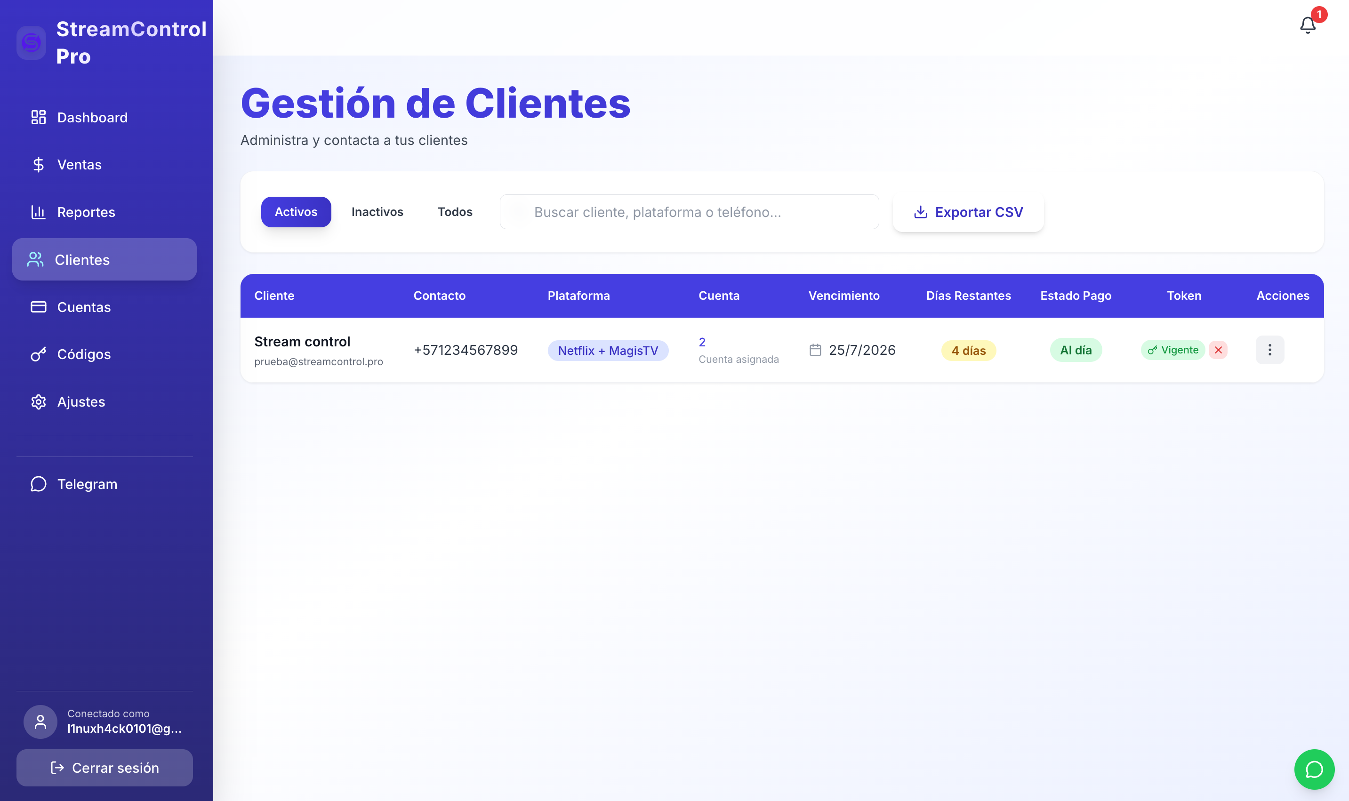
Task: Click the Estado Pago column header
Action: pyautogui.click(x=1076, y=296)
